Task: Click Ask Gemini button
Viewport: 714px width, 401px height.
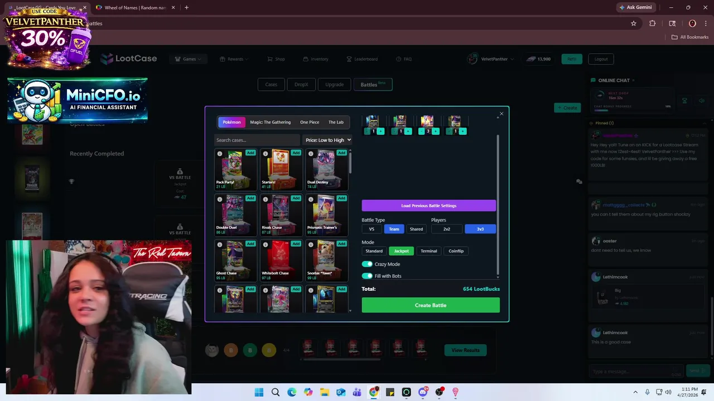Action: (x=635, y=8)
